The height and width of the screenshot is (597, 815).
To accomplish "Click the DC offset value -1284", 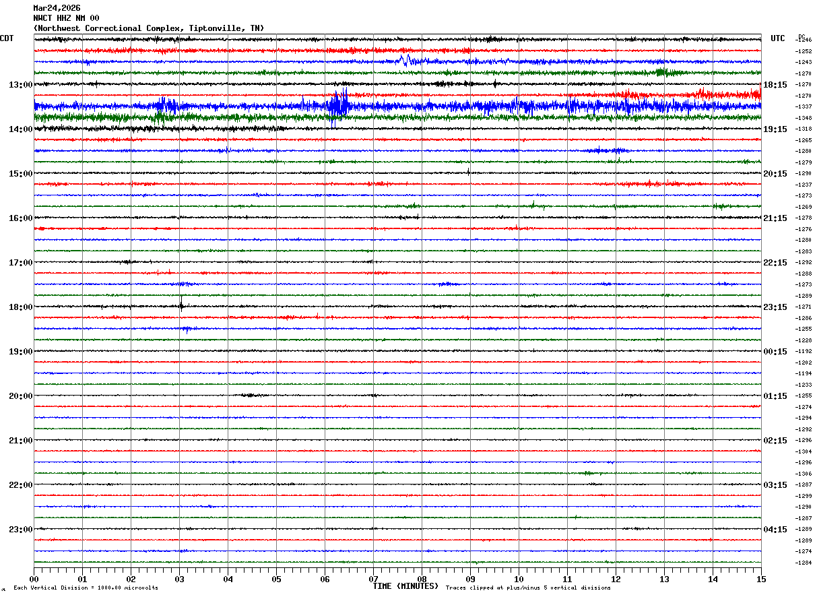I will 803,563.
